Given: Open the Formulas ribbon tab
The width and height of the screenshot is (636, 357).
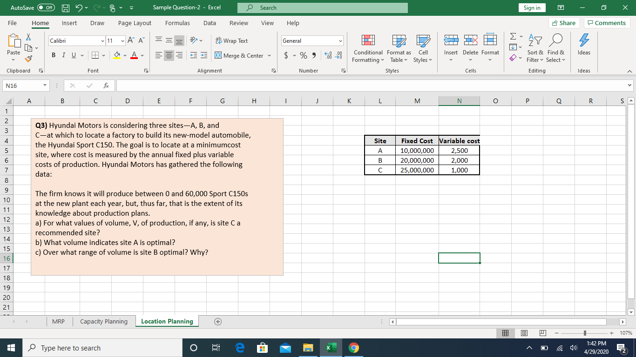Looking at the screenshot, I should pos(177,23).
